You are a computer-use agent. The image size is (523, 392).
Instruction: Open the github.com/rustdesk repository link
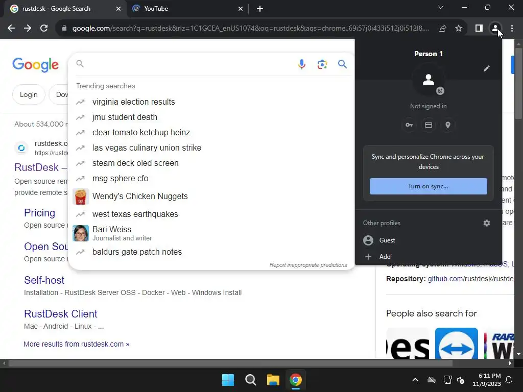(x=470, y=279)
